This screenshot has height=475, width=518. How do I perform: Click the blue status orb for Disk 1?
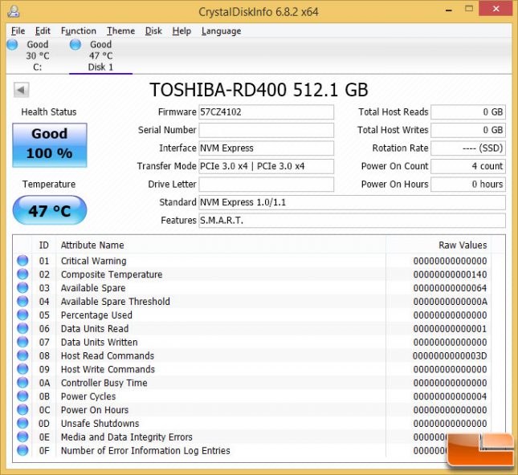[x=75, y=45]
